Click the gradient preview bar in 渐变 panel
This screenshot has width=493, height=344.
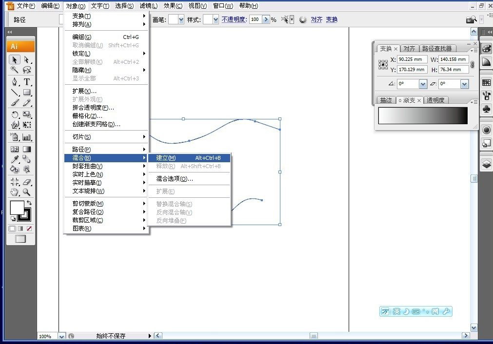tap(422, 115)
